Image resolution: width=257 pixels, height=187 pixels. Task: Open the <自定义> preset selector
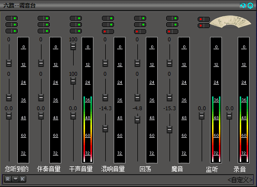tap(240, 180)
